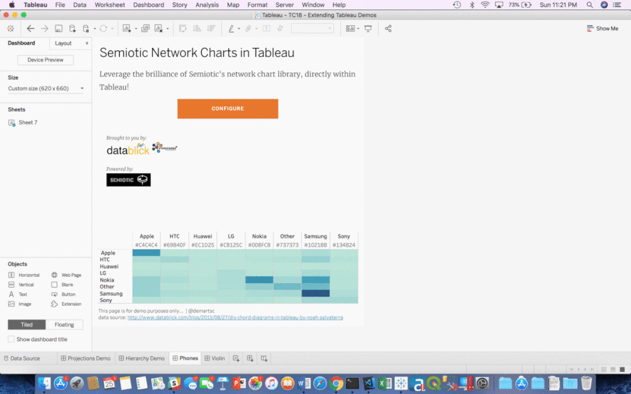This screenshot has height=394, width=631.
Task: Click the Share workbook icon
Action: 388,28
